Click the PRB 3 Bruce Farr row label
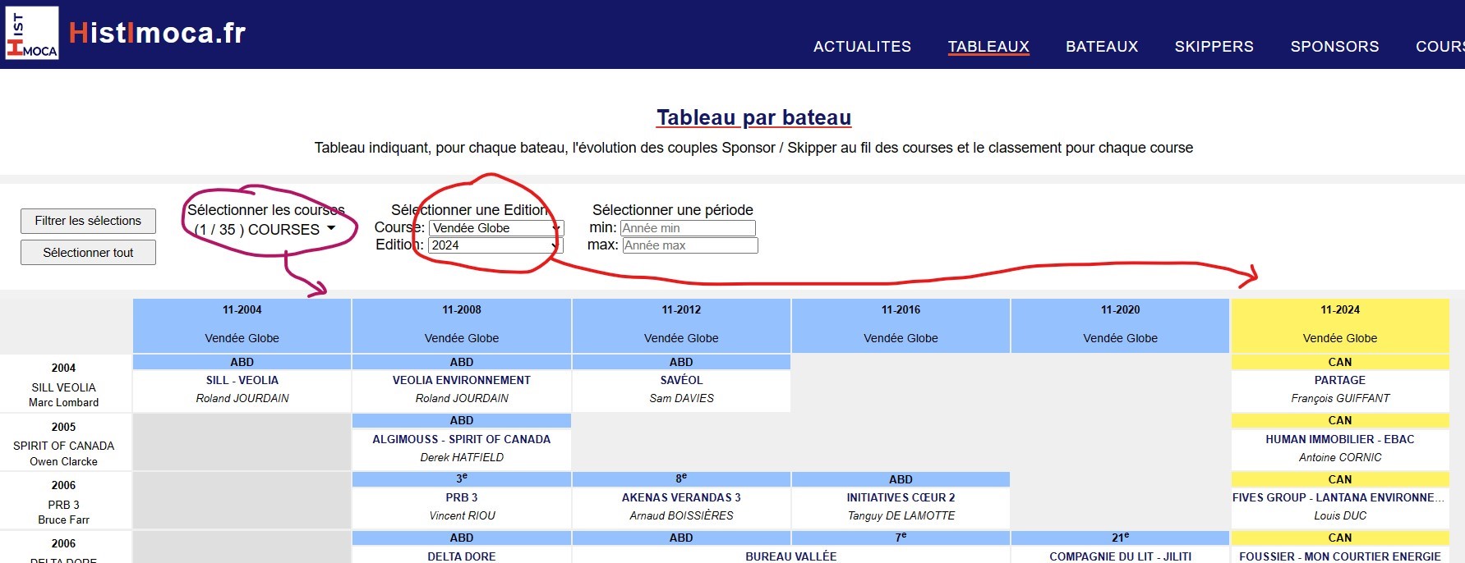The image size is (1465, 563). pyautogui.click(x=64, y=501)
